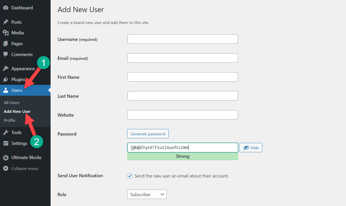The image size is (346, 206).
Task: Uncheck the Send User Notification checkbox
Action: (130, 176)
